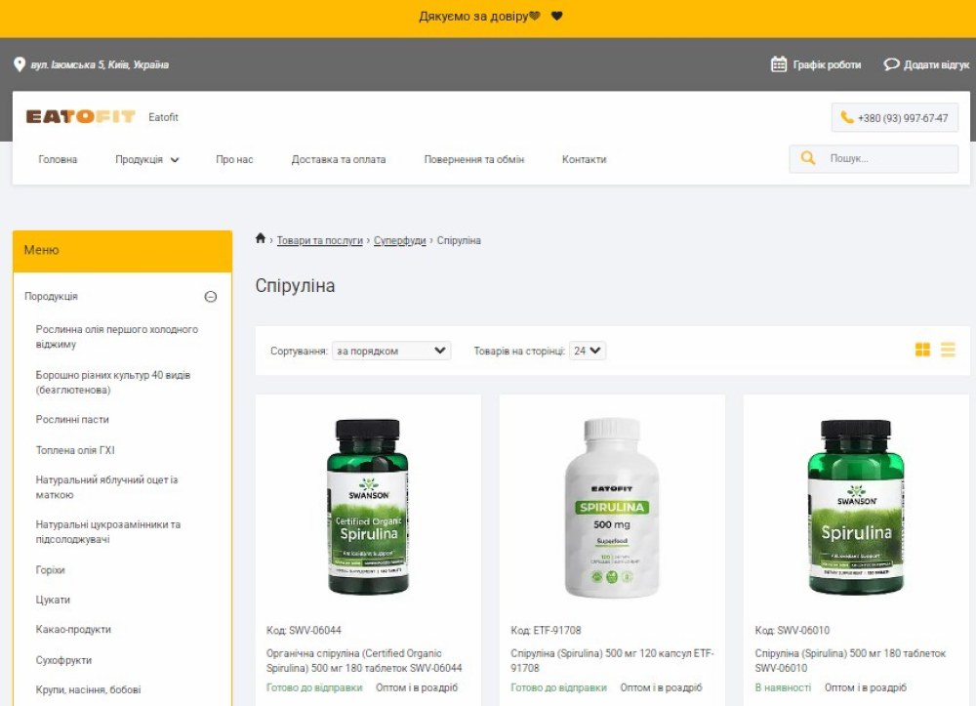Open Повернення та обмін page
The width and height of the screenshot is (976, 706).
473,159
